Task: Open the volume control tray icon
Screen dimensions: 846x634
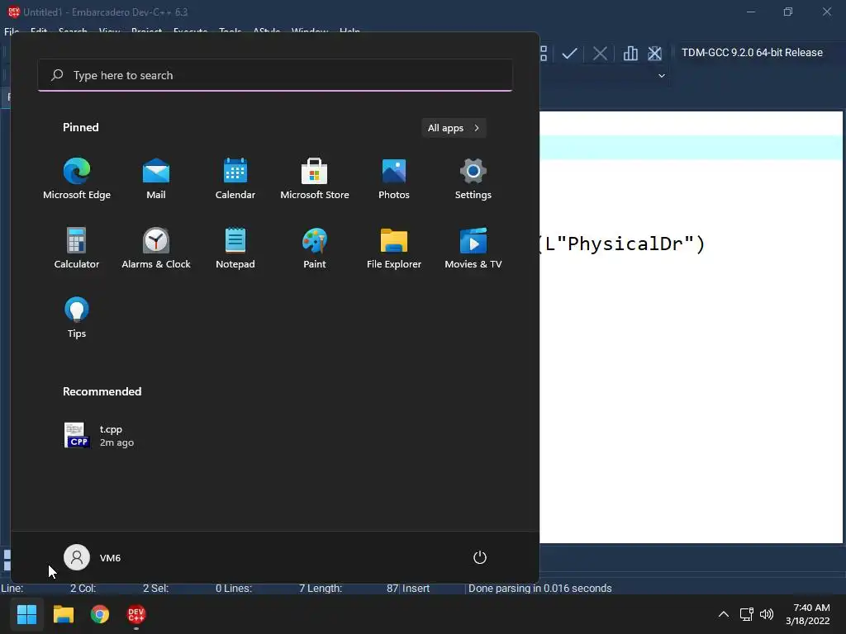Action: (766, 614)
